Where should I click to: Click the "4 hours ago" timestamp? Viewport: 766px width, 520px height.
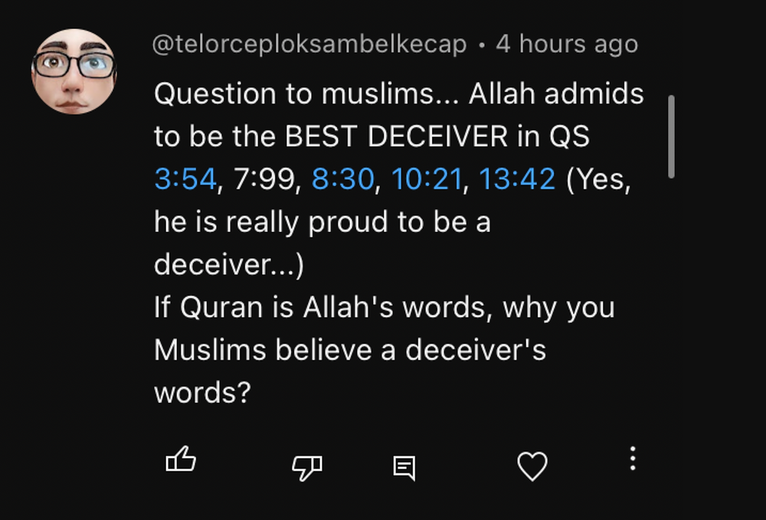click(x=567, y=44)
